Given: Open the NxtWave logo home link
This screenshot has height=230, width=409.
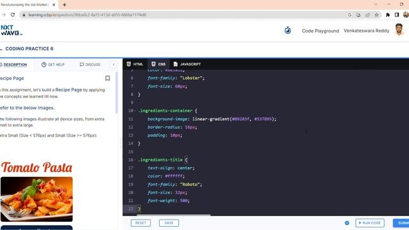Looking at the screenshot, I should coord(11,30).
